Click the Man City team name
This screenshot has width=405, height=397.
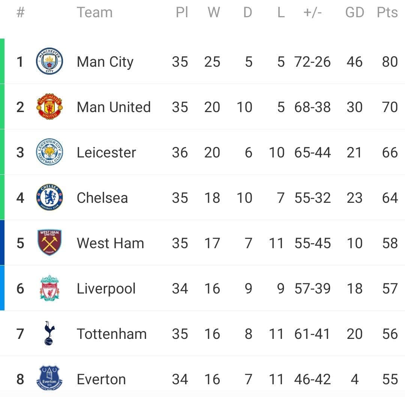click(105, 62)
